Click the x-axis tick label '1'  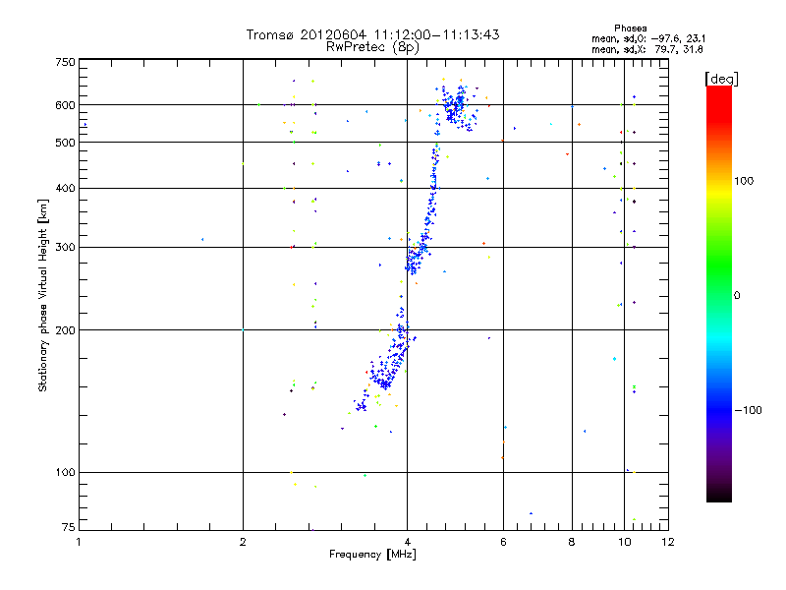pos(79,542)
